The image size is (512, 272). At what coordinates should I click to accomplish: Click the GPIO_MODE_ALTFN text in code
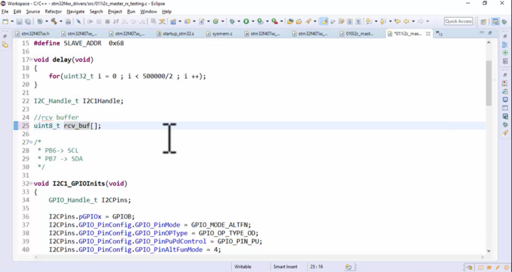click(x=221, y=225)
